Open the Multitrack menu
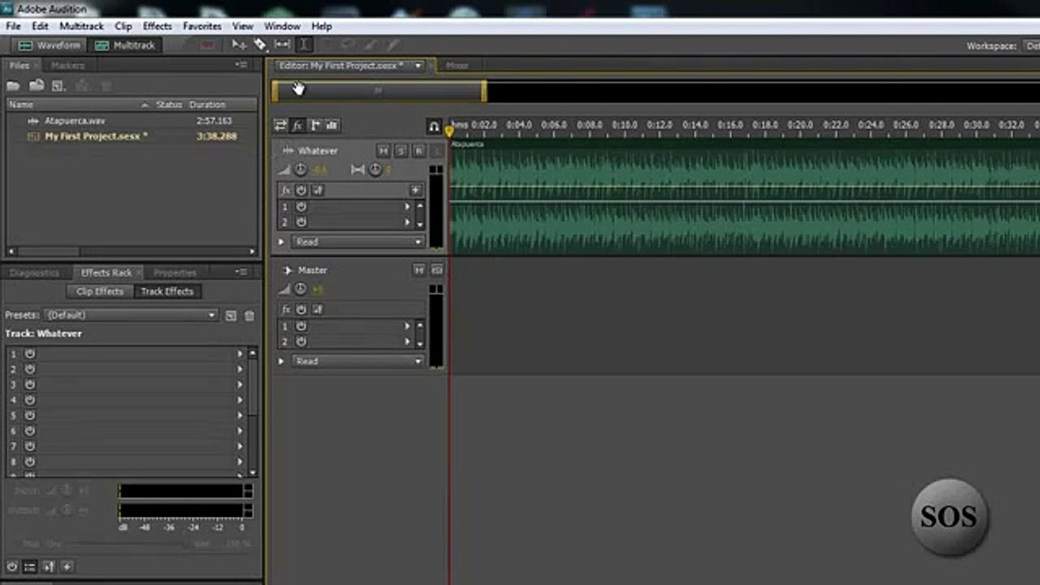1040x585 pixels. click(x=81, y=26)
